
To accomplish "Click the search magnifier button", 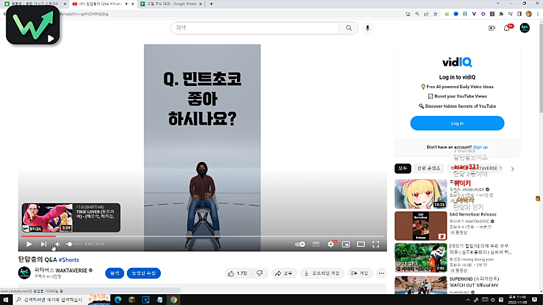I will (349, 28).
